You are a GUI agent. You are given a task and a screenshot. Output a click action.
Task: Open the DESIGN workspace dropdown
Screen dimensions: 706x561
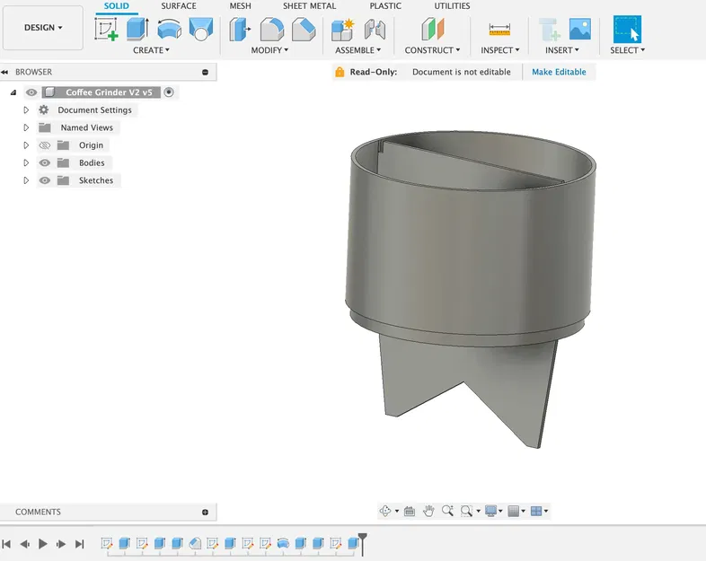[x=43, y=28]
